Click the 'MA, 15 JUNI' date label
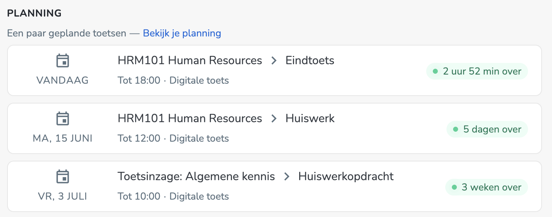Image resolution: width=552 pixels, height=217 pixels. (x=62, y=138)
